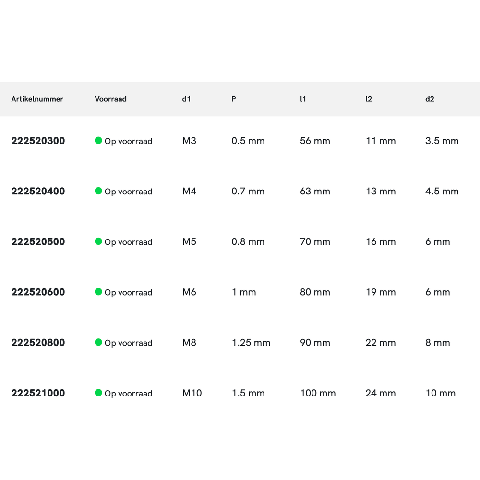Open article number 222520300
The image size is (480, 480).
[x=38, y=141]
